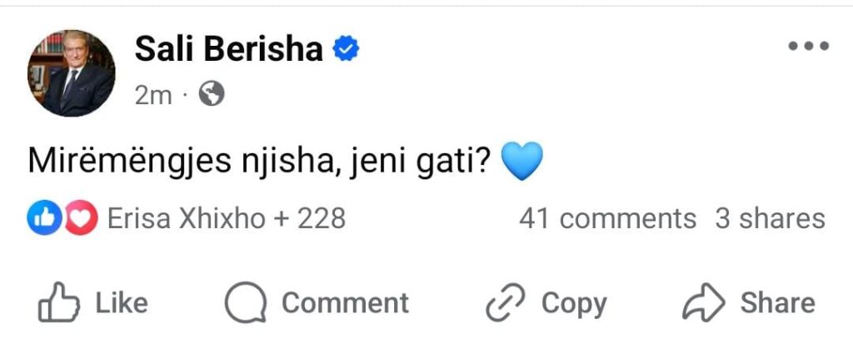Click the globe public-audience icon
The height and width of the screenshot is (349, 853).
point(212,96)
